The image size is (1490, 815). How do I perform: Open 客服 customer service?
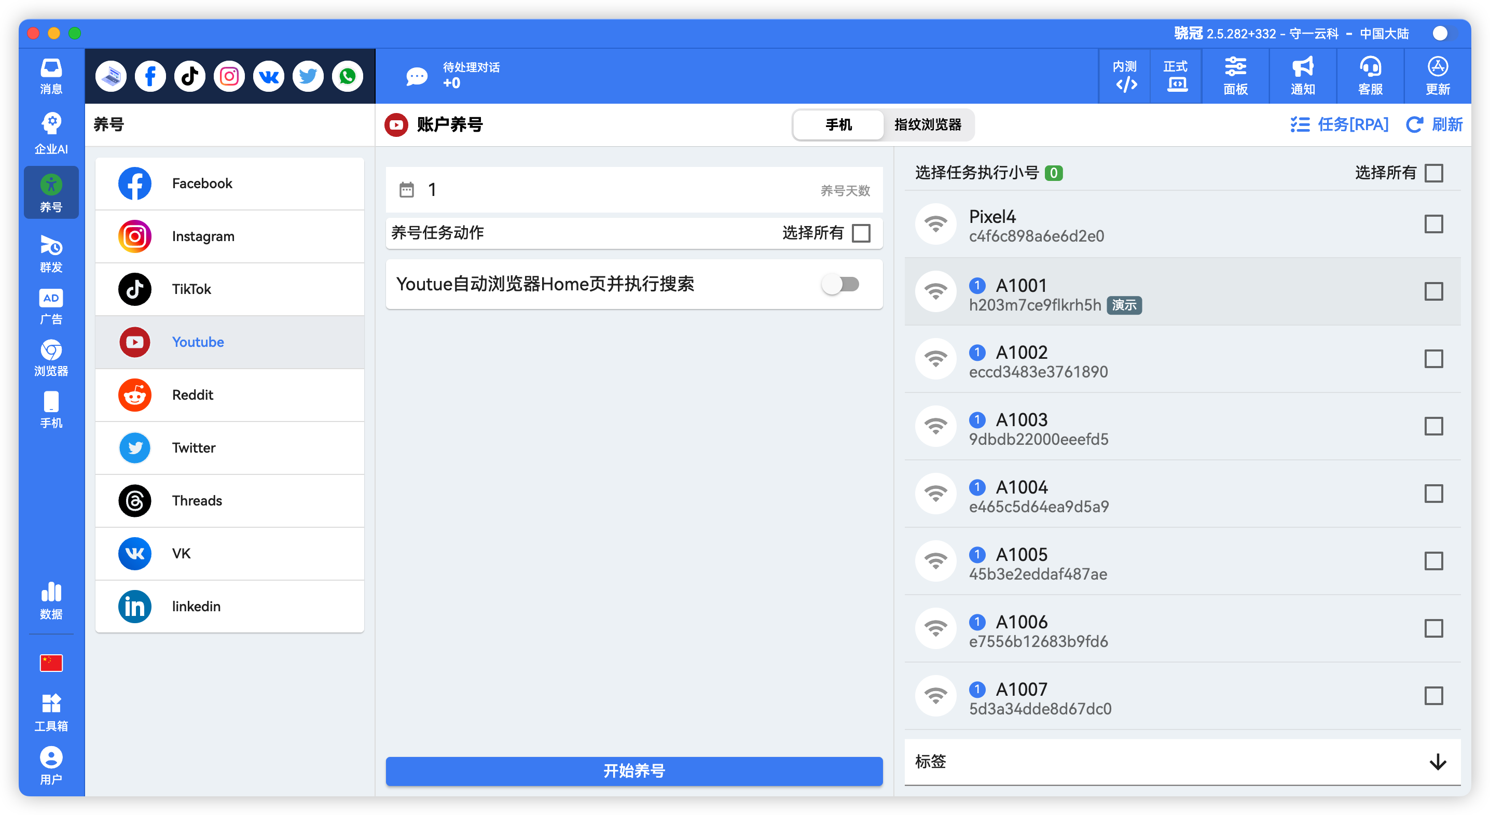coord(1370,76)
